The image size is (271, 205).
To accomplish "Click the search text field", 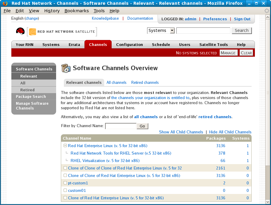I will pyautogui.click(x=203, y=31).
